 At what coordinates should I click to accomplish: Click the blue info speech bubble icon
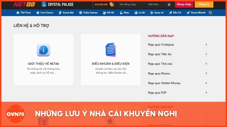point(43,50)
